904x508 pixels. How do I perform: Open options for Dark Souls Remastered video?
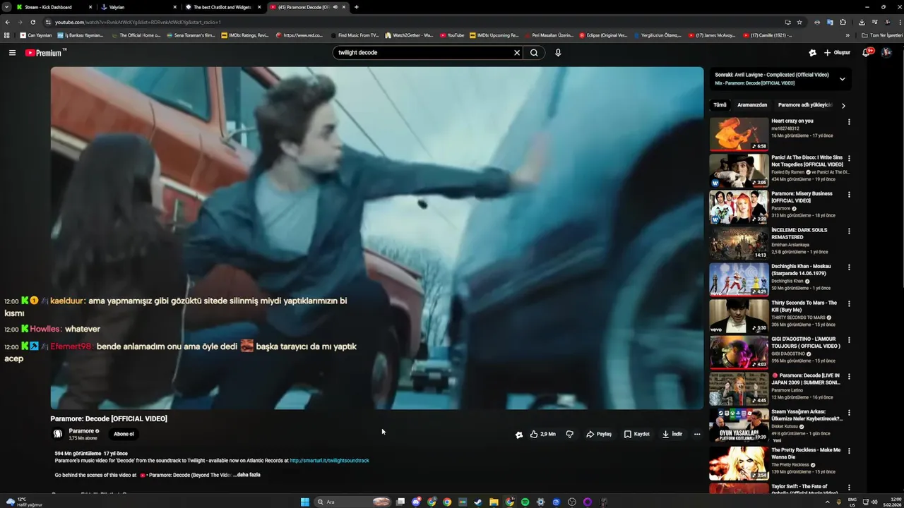pos(849,231)
